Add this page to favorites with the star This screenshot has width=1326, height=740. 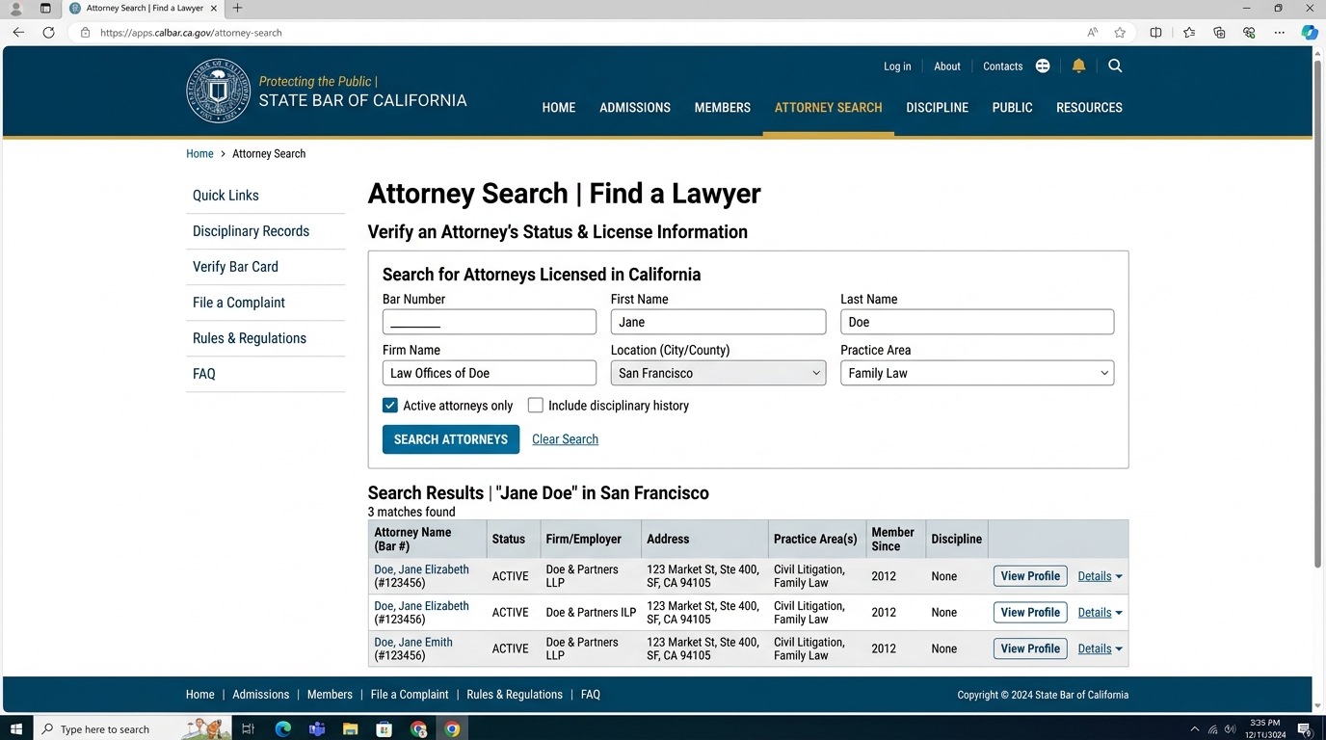pos(1120,33)
